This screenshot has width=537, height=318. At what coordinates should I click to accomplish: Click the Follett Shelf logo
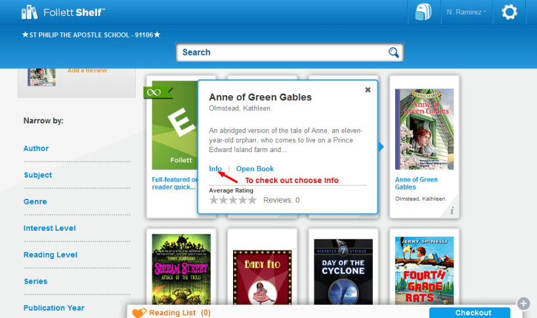(64, 12)
